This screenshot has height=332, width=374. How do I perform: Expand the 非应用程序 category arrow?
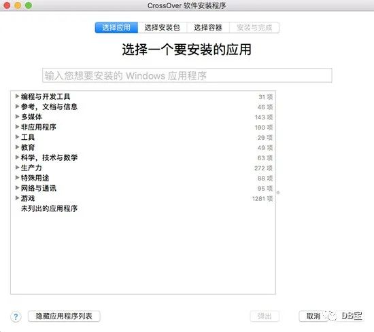[17, 127]
